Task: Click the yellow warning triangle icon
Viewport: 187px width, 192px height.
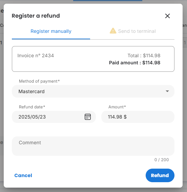Action: coord(113,31)
